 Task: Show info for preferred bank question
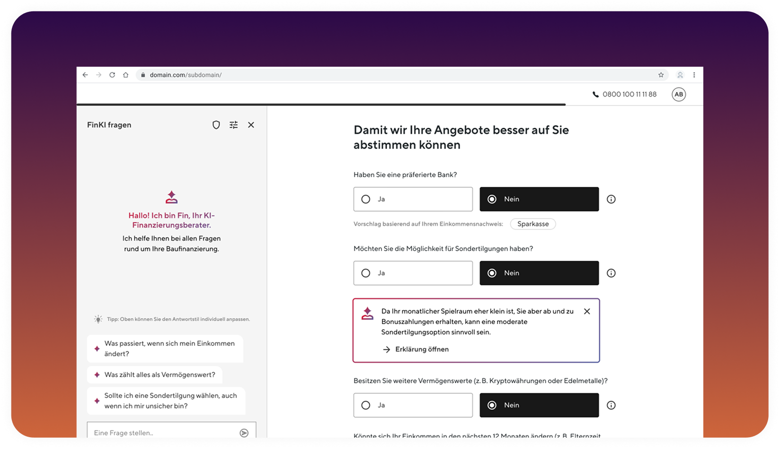coord(611,199)
